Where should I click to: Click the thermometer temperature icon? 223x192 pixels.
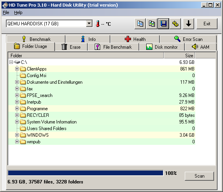(97, 24)
